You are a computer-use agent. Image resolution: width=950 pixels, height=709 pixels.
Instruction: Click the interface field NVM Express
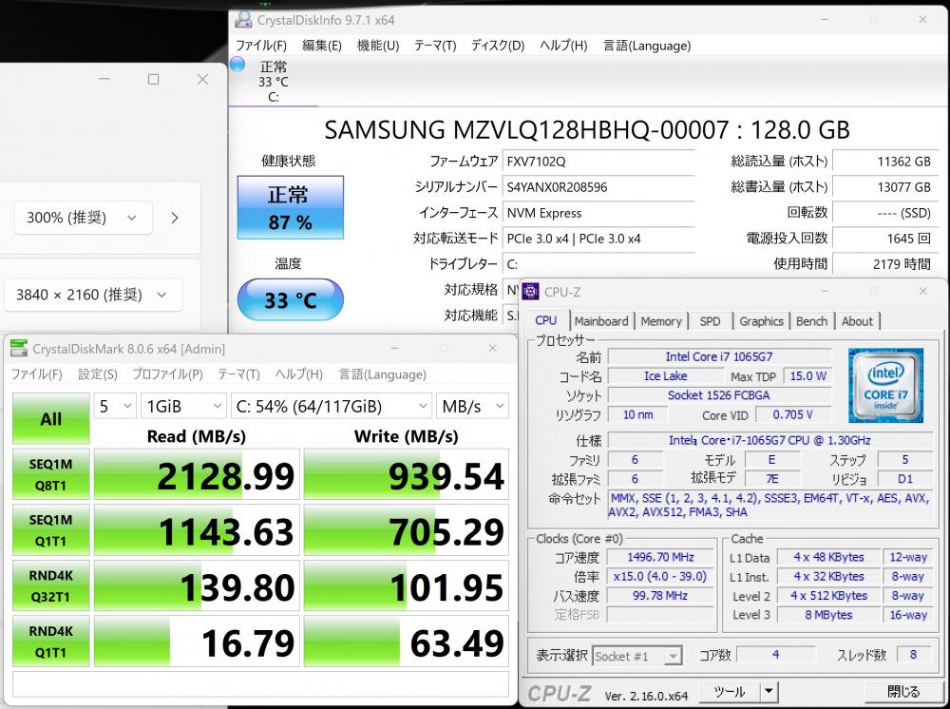pyautogui.click(x=598, y=213)
